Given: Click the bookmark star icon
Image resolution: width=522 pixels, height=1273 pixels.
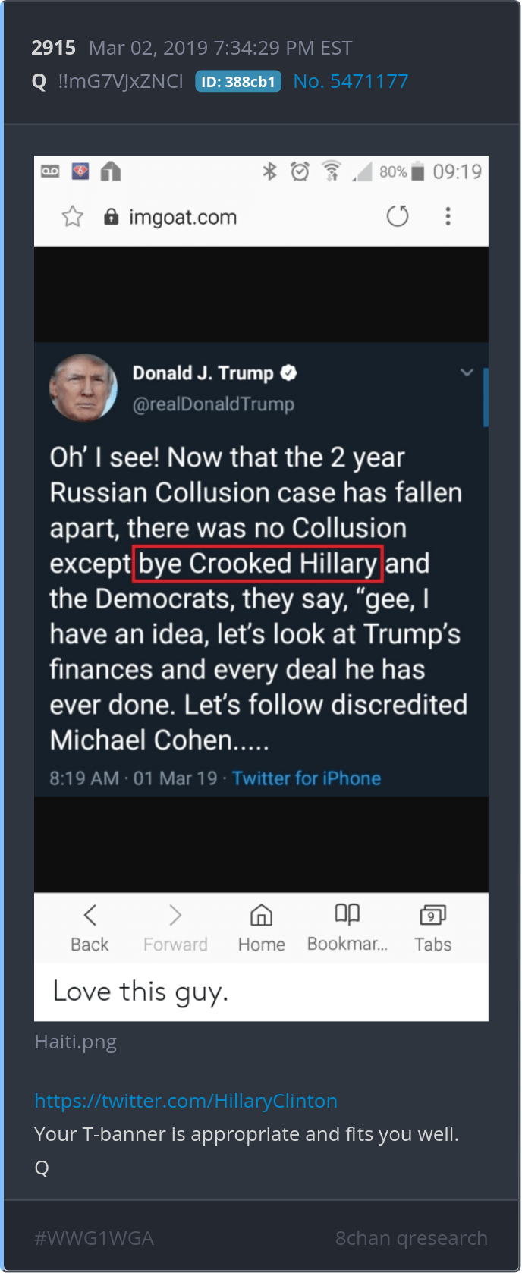Looking at the screenshot, I should [x=73, y=217].
